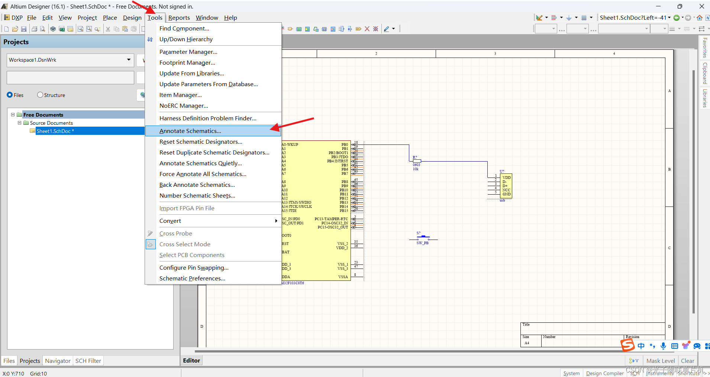Click the Clear button
Image resolution: width=710 pixels, height=377 pixels.
[x=687, y=361]
